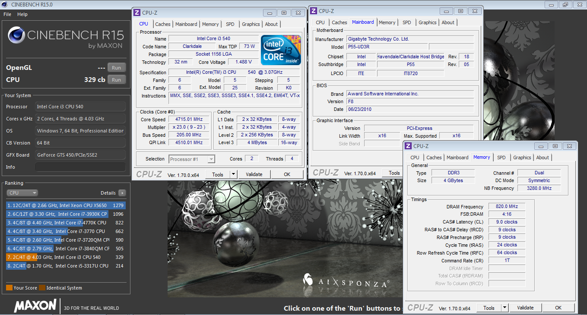Image resolution: width=587 pixels, height=315 pixels.
Task: Click the Cinebench logo sphere icon
Action: [16, 35]
